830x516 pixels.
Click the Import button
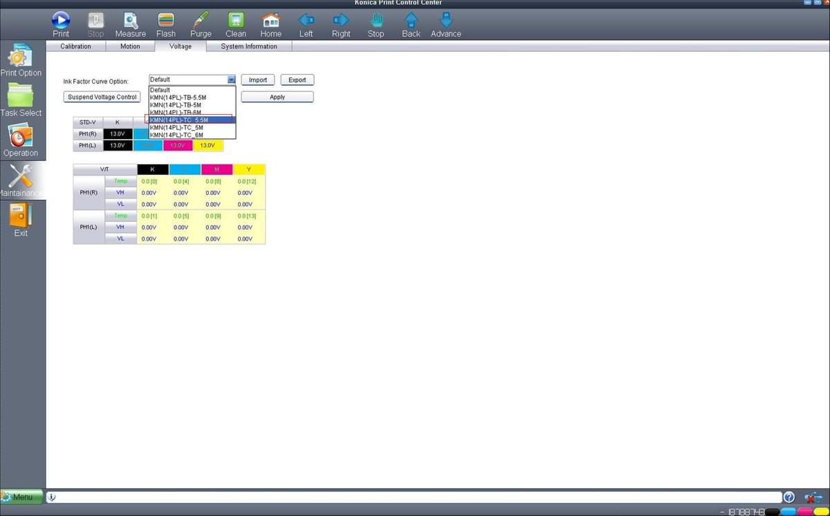(x=258, y=80)
